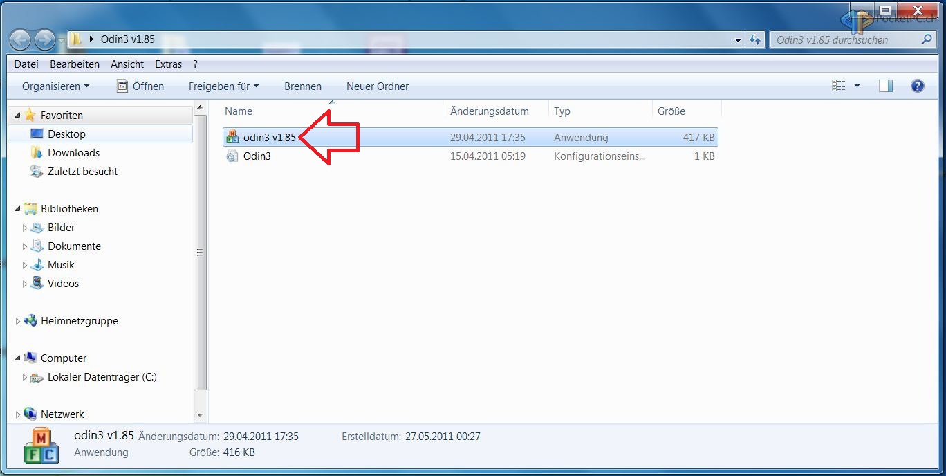Click the Computer icon in sidebar
This screenshot has height=476, width=946.
click(30, 358)
